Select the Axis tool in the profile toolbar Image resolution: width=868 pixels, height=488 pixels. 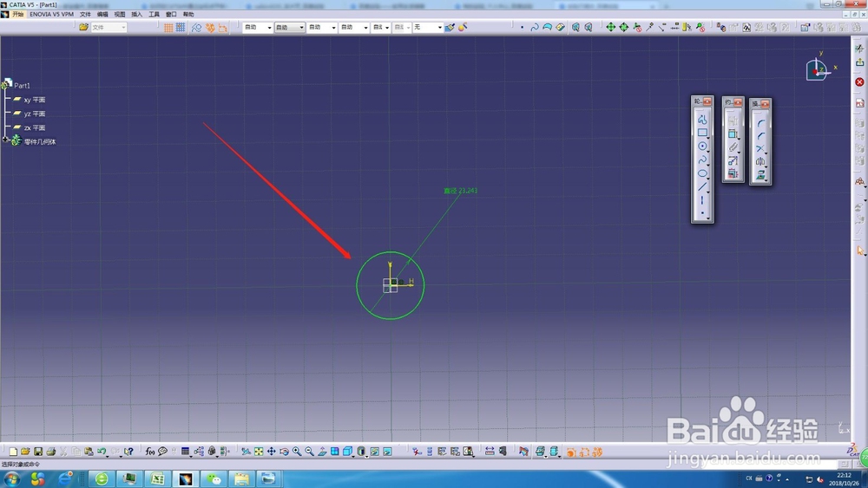coord(702,200)
